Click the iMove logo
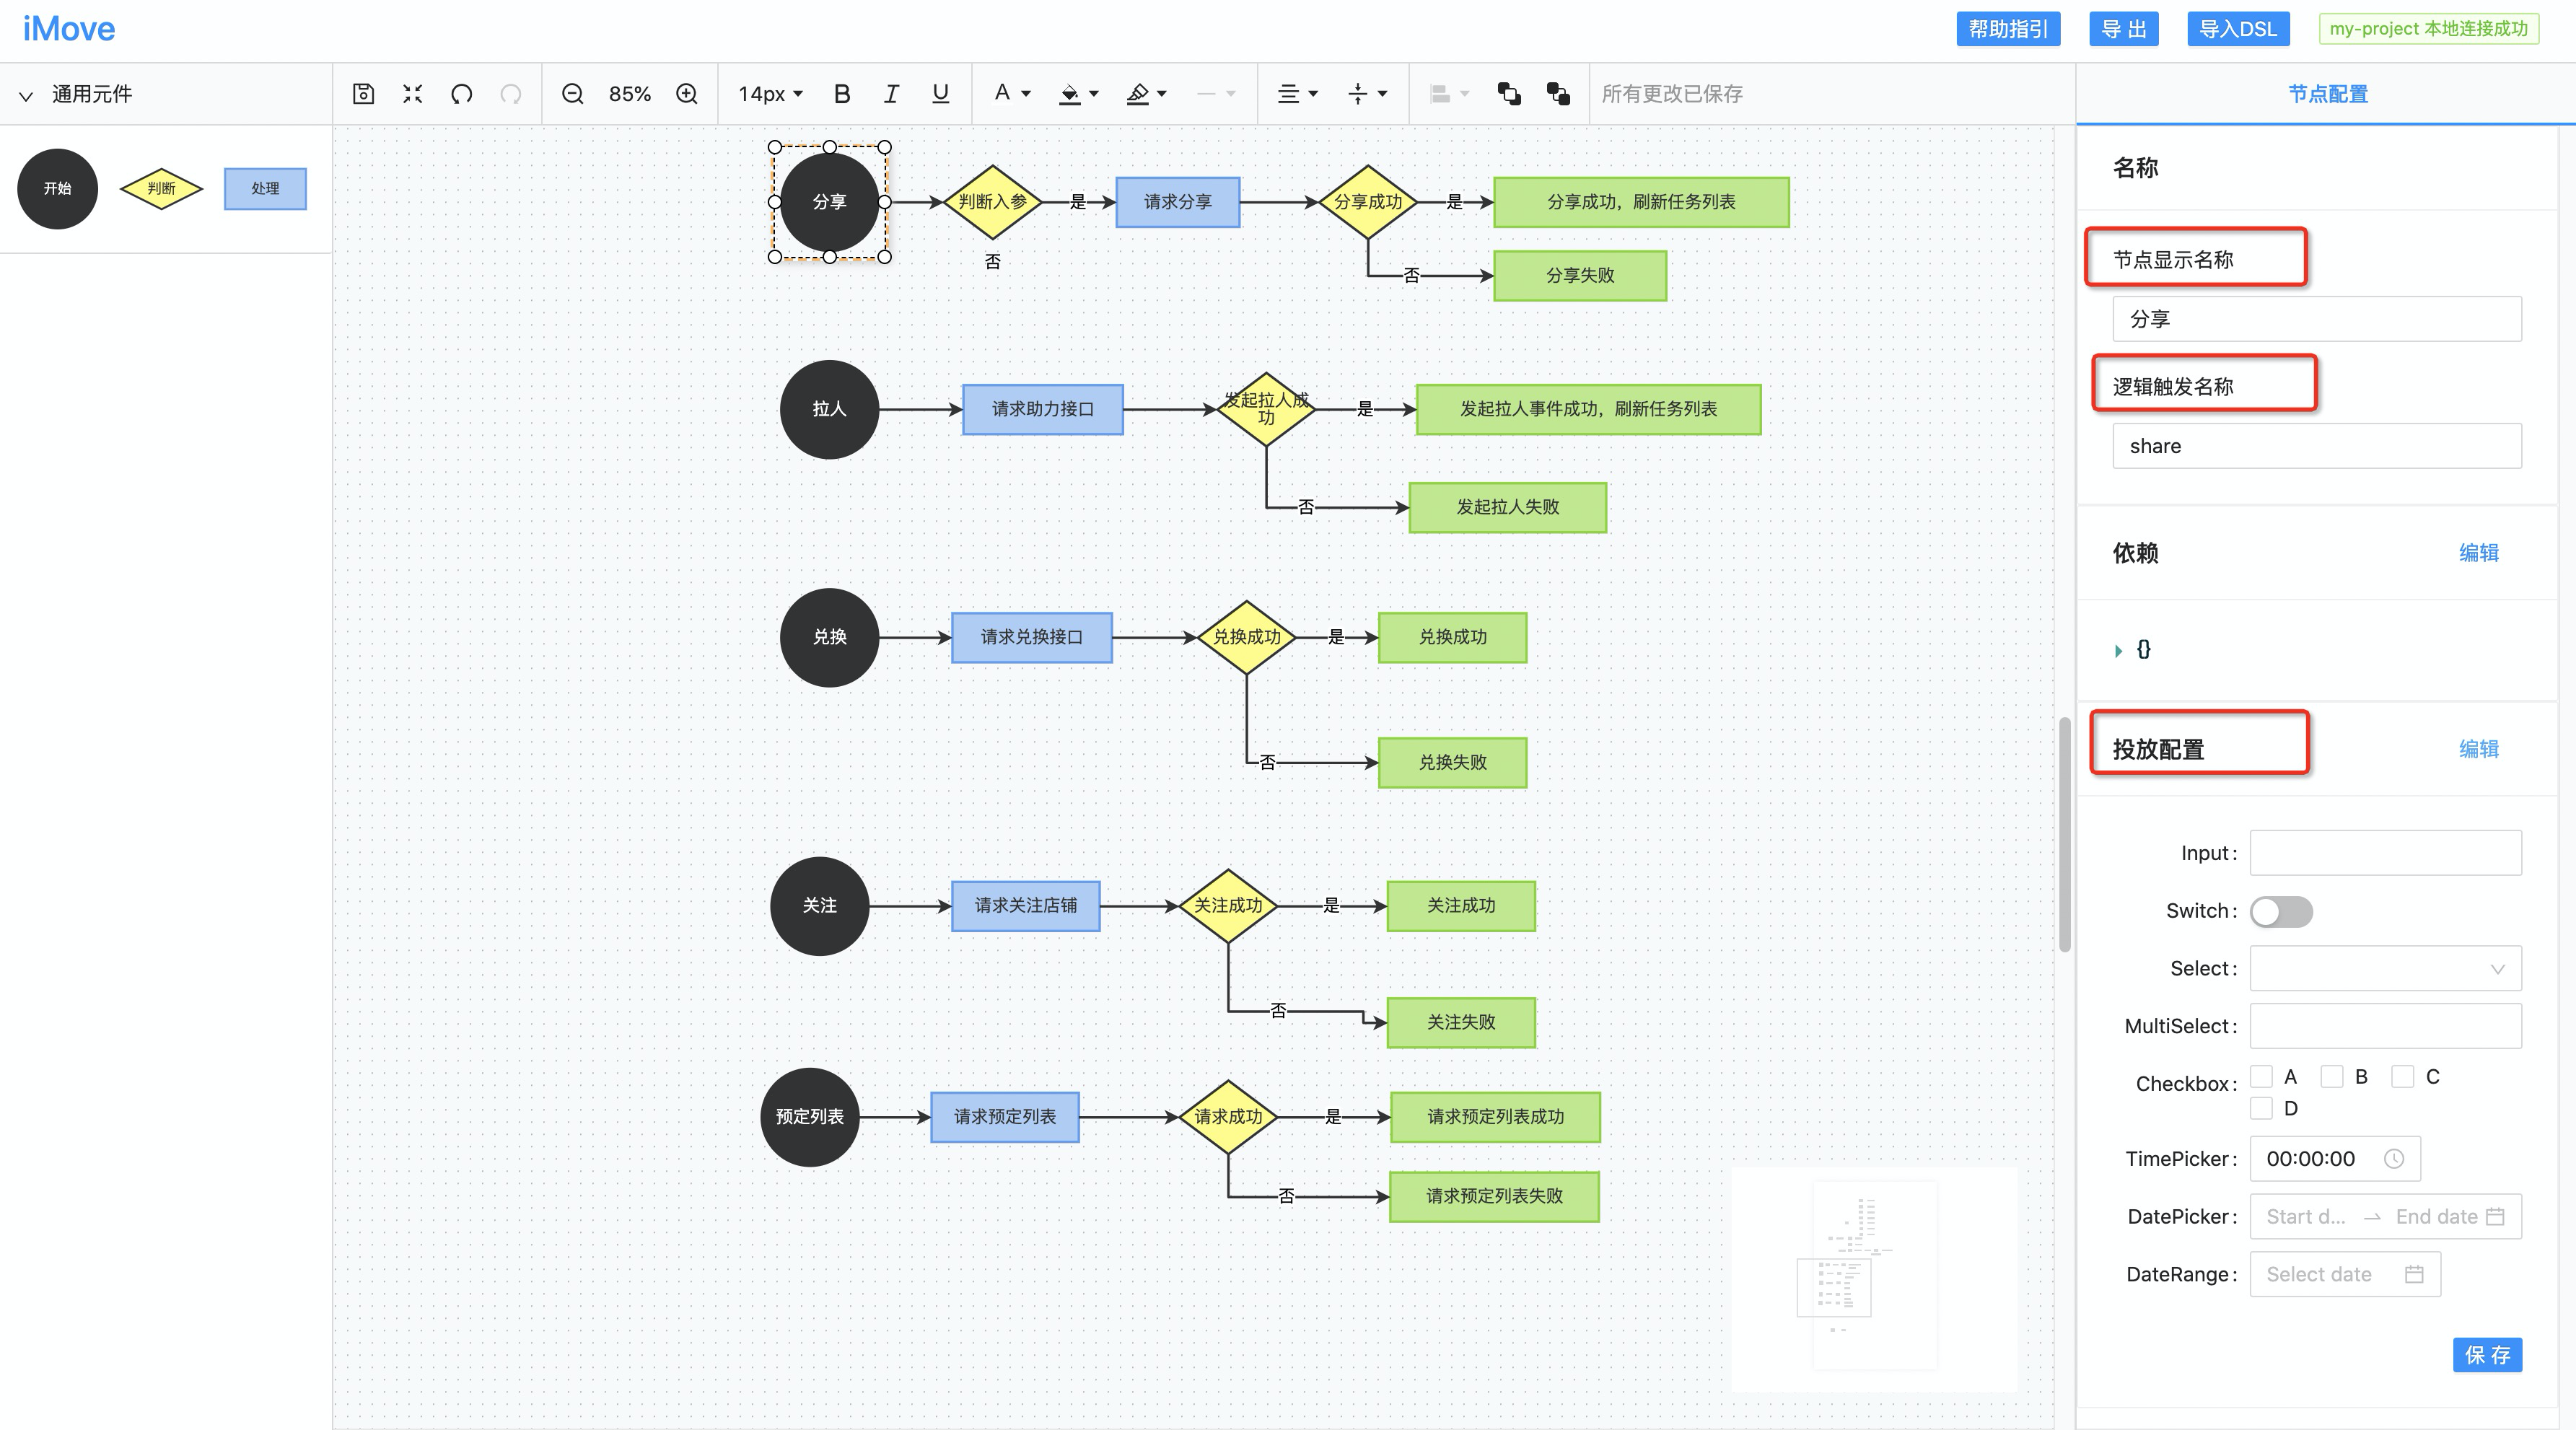 69,29
